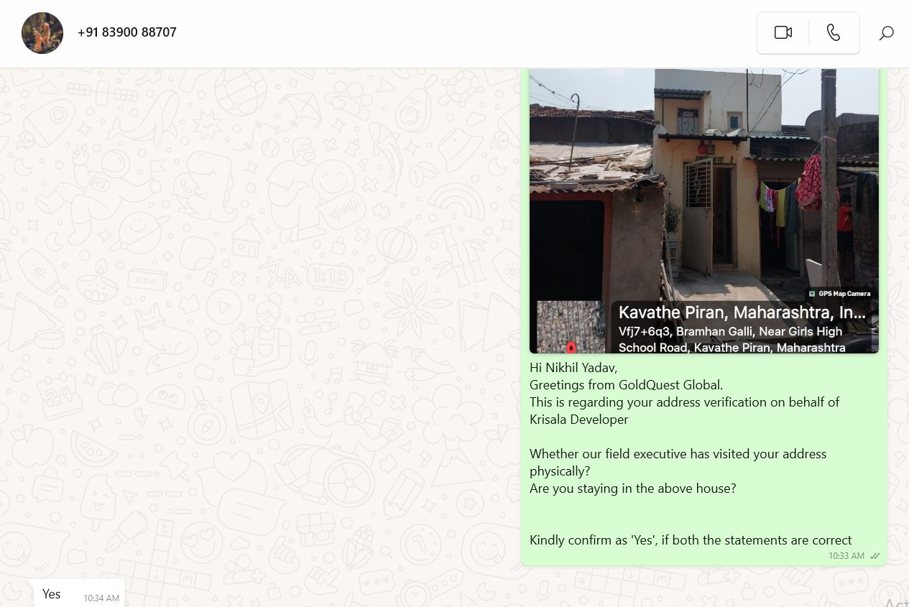Click the 10:34 AM timestamp on reply

[101, 598]
